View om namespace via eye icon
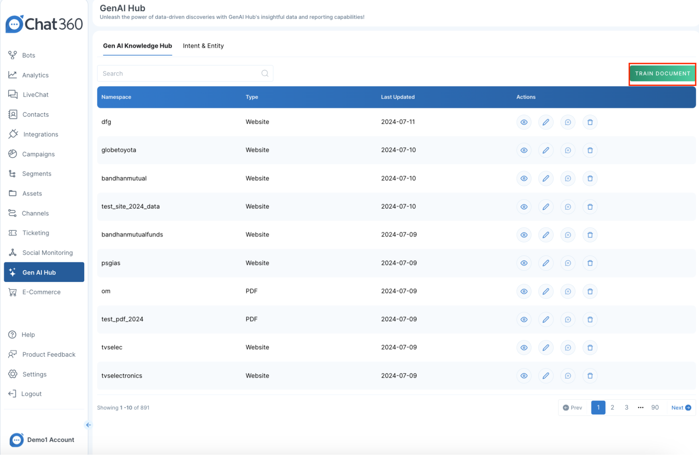699x455 pixels. [524, 291]
